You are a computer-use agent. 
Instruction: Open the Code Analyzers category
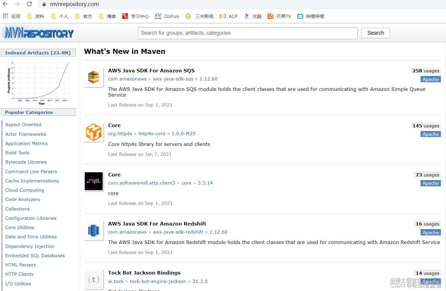tap(22, 199)
